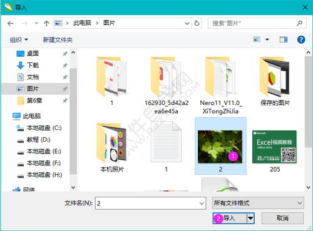
Task: Select 图片 in the address path
Action: [109, 23]
